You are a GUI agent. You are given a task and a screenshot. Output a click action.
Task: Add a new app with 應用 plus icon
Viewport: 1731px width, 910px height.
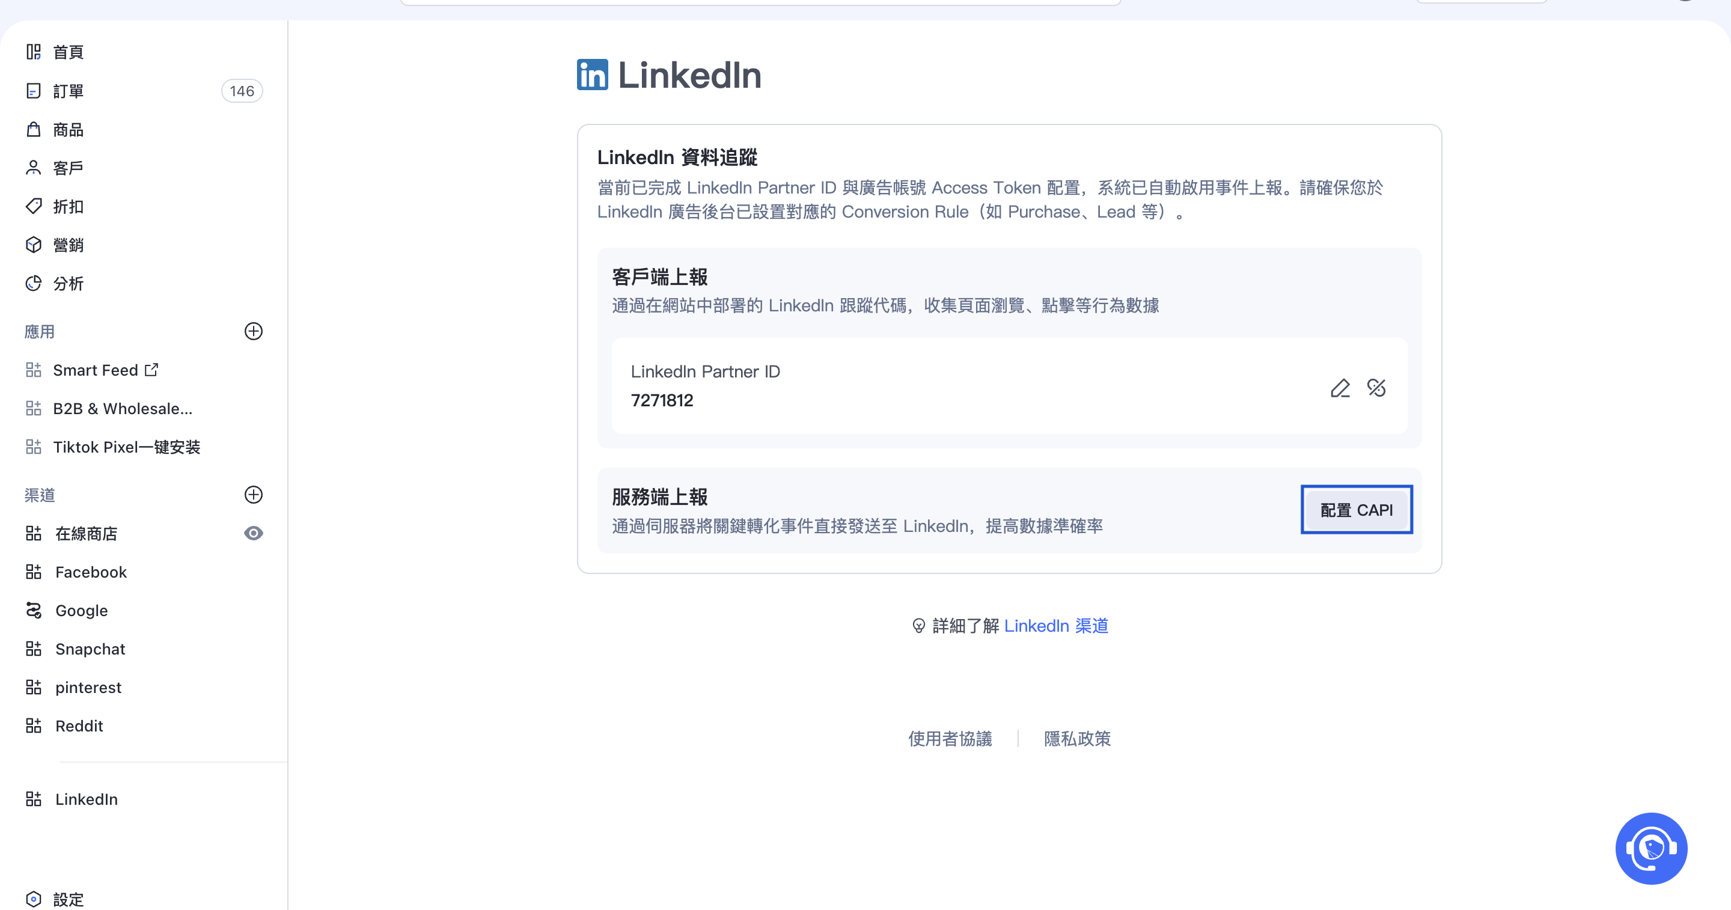pyautogui.click(x=253, y=331)
